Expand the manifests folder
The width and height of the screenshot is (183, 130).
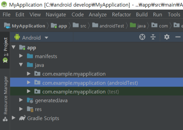[21, 56]
